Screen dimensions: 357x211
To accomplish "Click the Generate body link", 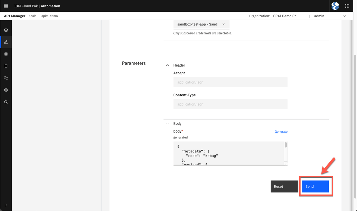I will pyautogui.click(x=281, y=132).
